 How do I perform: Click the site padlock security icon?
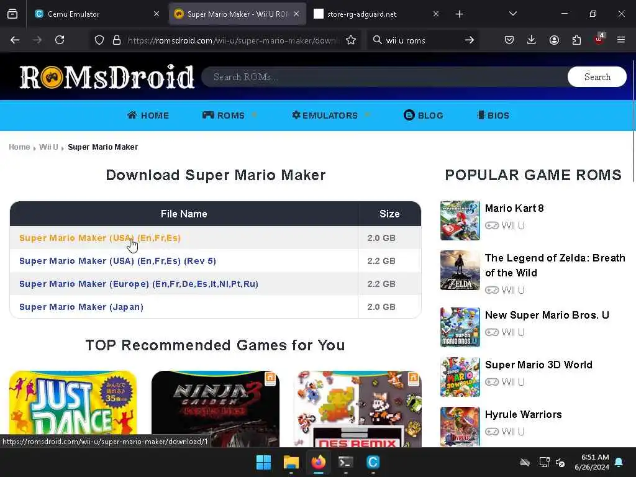pos(117,40)
